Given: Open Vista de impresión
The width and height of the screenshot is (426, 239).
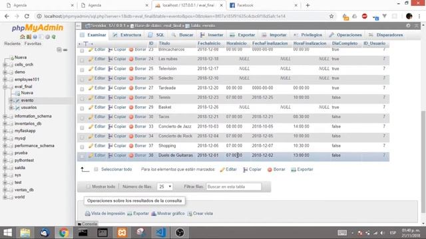Looking at the screenshot, I should coord(105,214).
